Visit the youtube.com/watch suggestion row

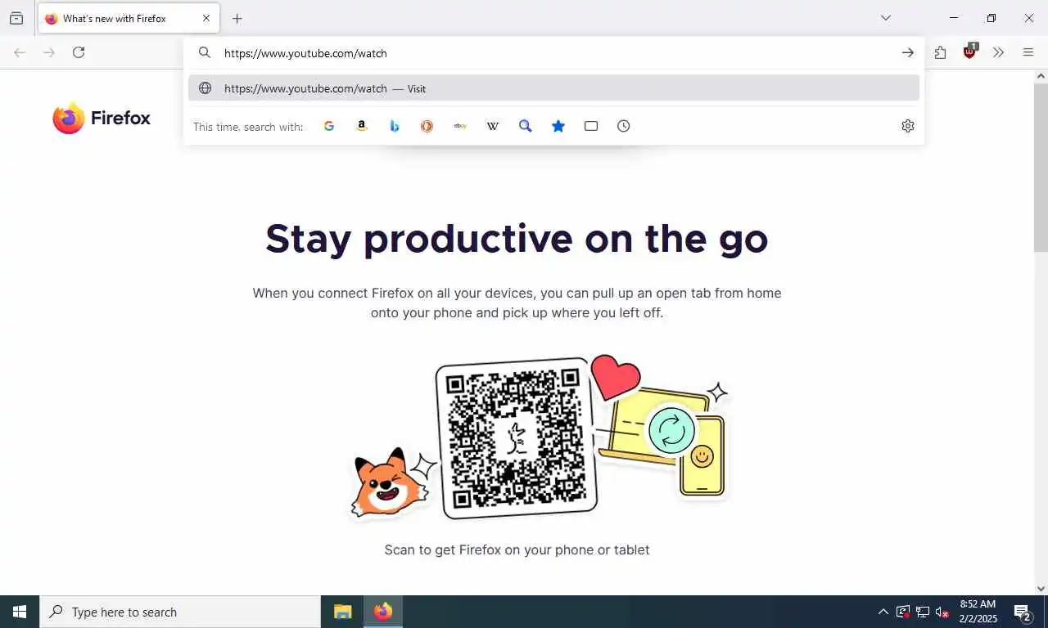553,88
